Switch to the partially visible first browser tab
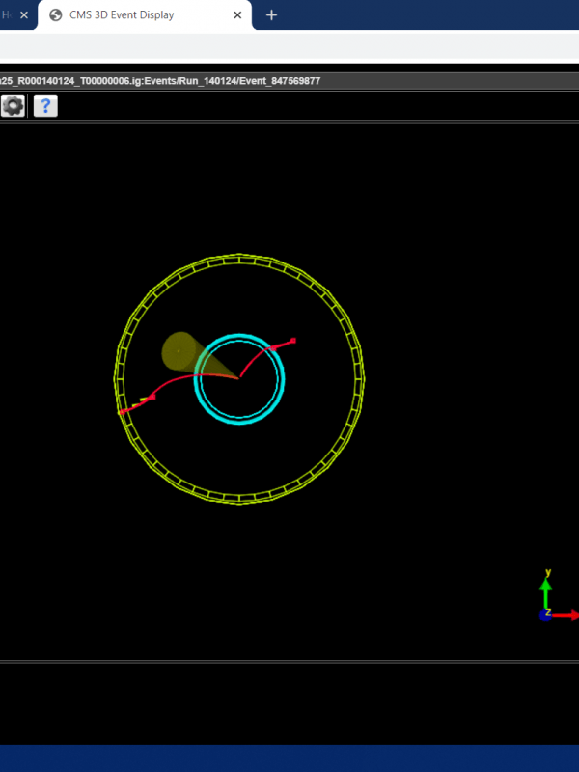This screenshot has width=579, height=772. click(8, 15)
